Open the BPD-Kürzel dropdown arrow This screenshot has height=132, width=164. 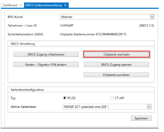152,17
